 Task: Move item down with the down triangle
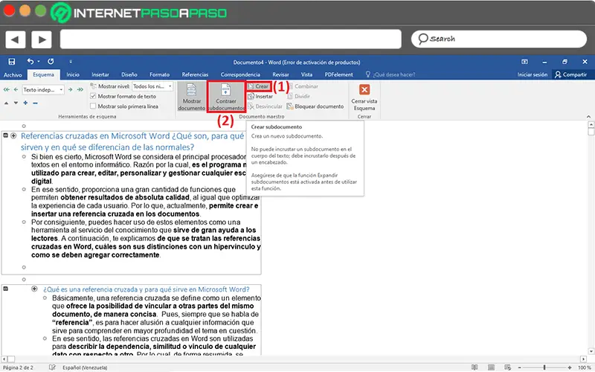[x=16, y=103]
